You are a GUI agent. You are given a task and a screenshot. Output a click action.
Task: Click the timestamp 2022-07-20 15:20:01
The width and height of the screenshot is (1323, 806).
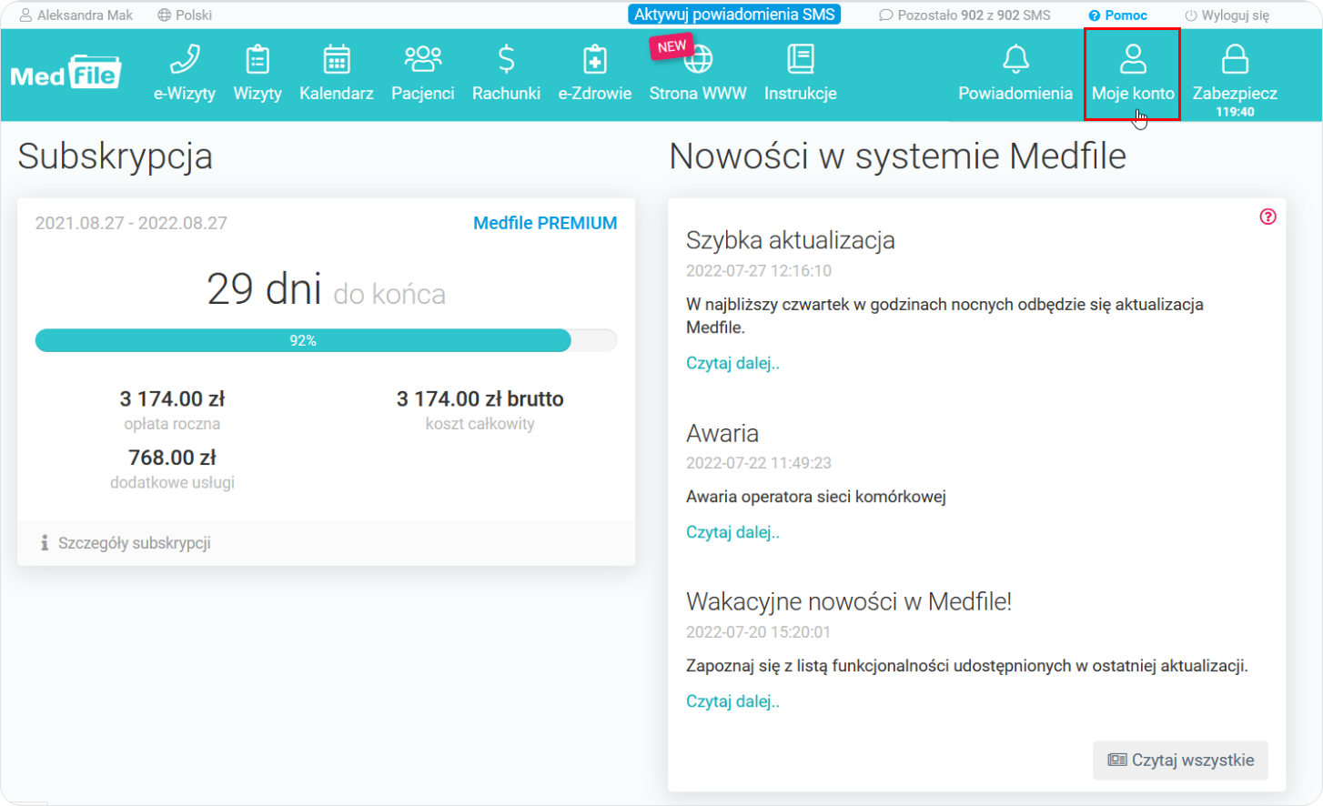click(759, 632)
